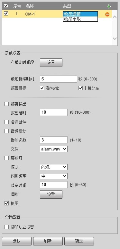The width and height of the screenshot is (120, 249).
Task: Click 设置 button next to 周期
Action: click(51, 194)
